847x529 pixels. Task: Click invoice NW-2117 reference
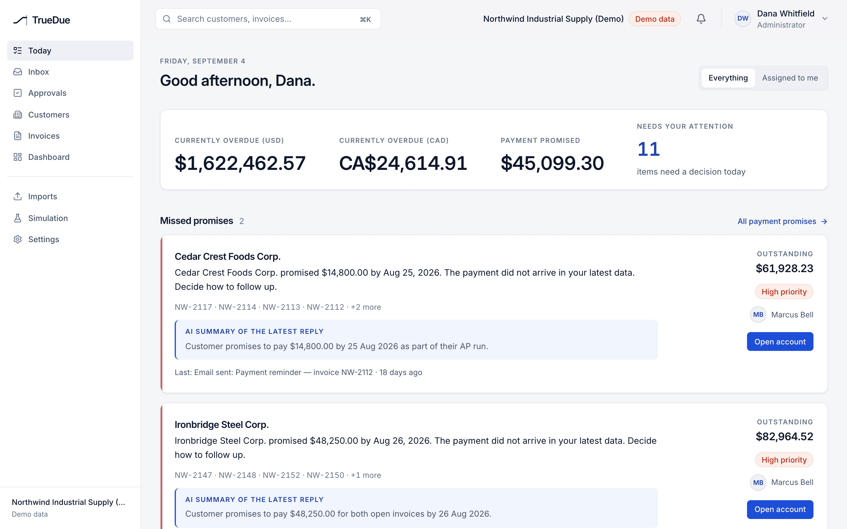pyautogui.click(x=193, y=307)
